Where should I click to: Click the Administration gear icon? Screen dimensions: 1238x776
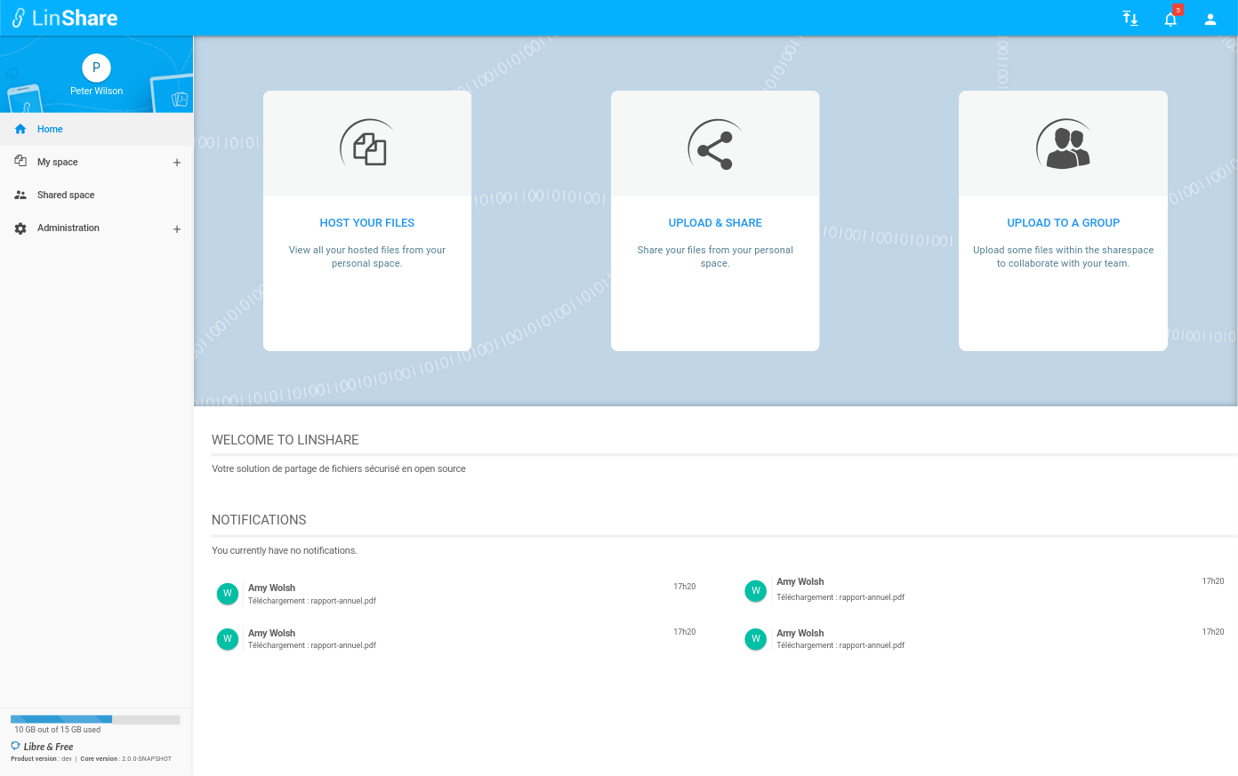20,228
